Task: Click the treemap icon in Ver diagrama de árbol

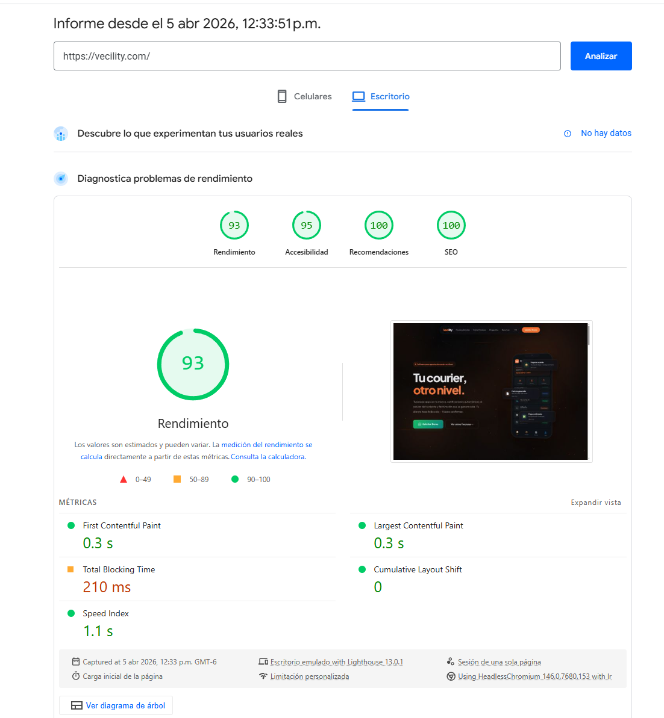Action: click(77, 705)
